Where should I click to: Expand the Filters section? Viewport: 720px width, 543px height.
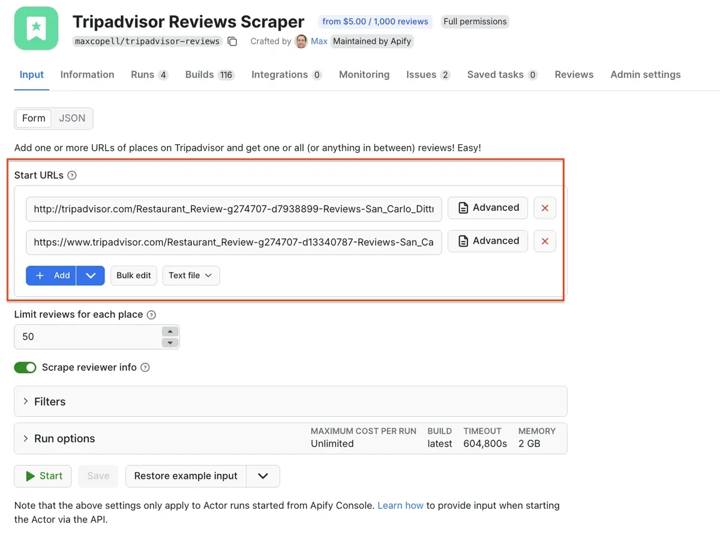[x=290, y=401]
